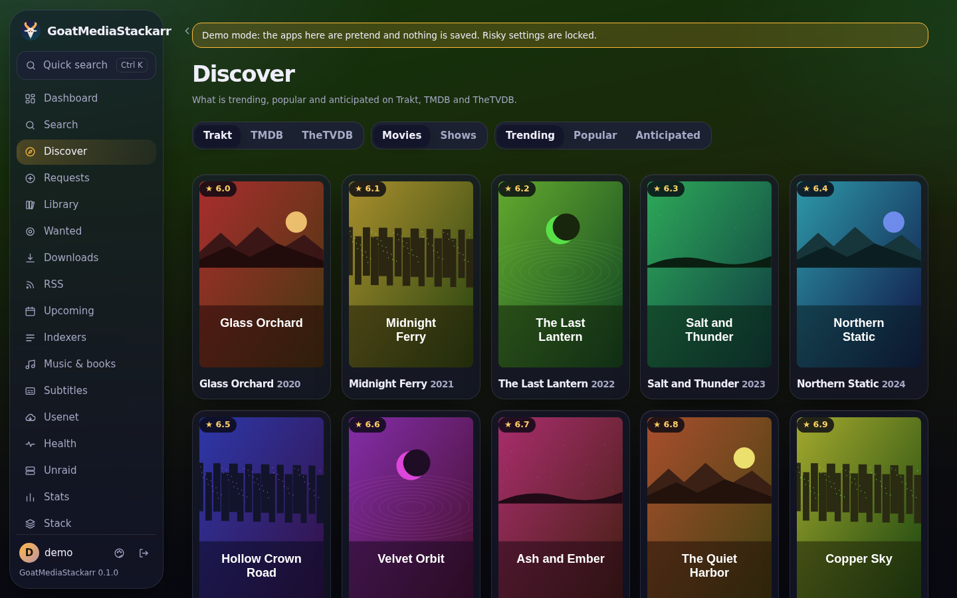Select the Discover compass icon
Screen dimensions: 957x598
[x=30, y=151]
